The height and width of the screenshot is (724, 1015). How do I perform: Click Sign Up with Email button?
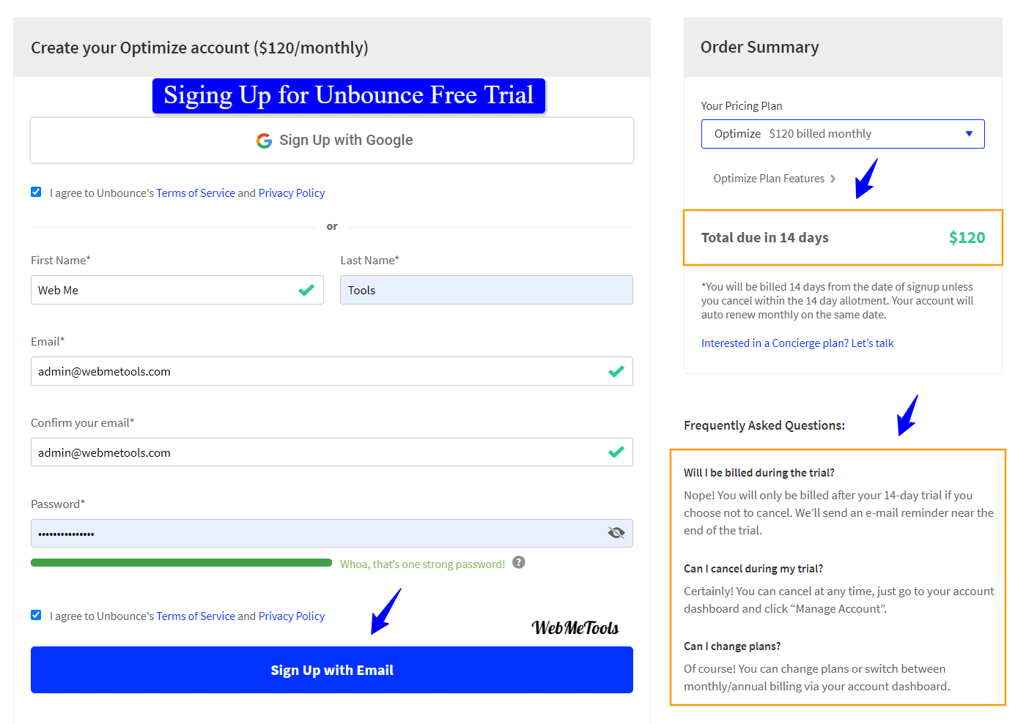332,670
